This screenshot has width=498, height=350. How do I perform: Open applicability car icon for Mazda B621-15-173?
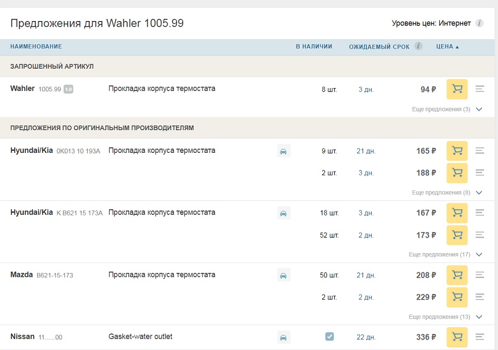point(283,275)
